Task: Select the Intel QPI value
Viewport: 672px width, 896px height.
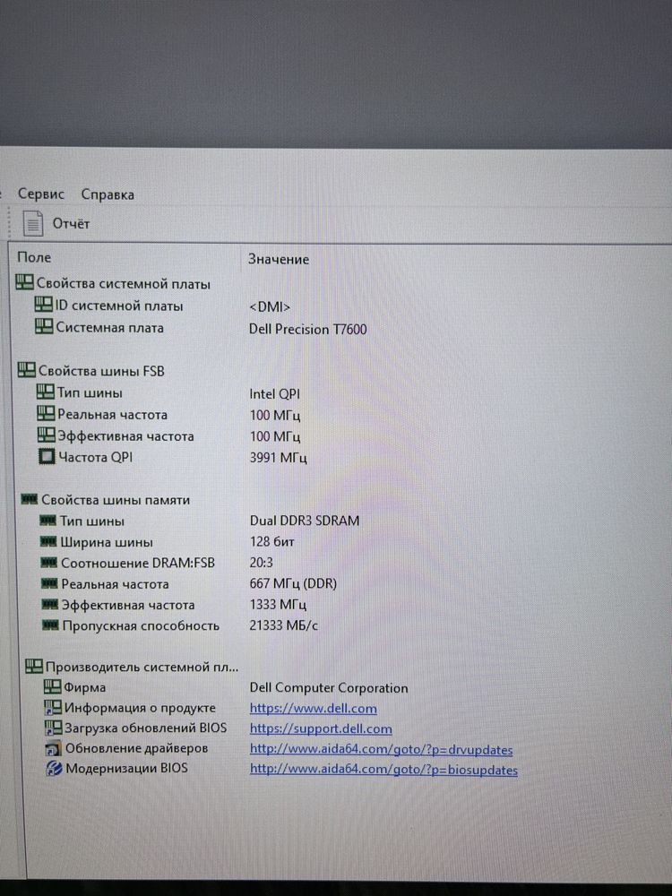Action: [x=274, y=394]
